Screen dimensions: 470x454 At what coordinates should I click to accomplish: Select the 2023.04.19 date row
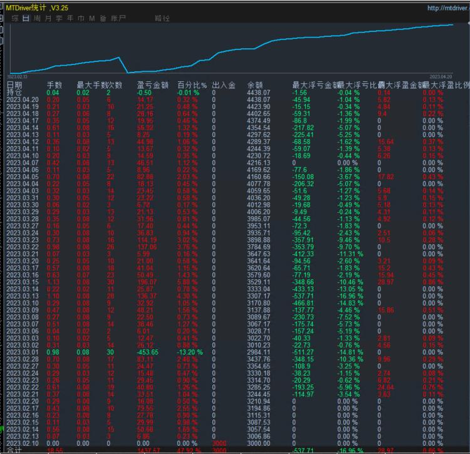pos(23,106)
